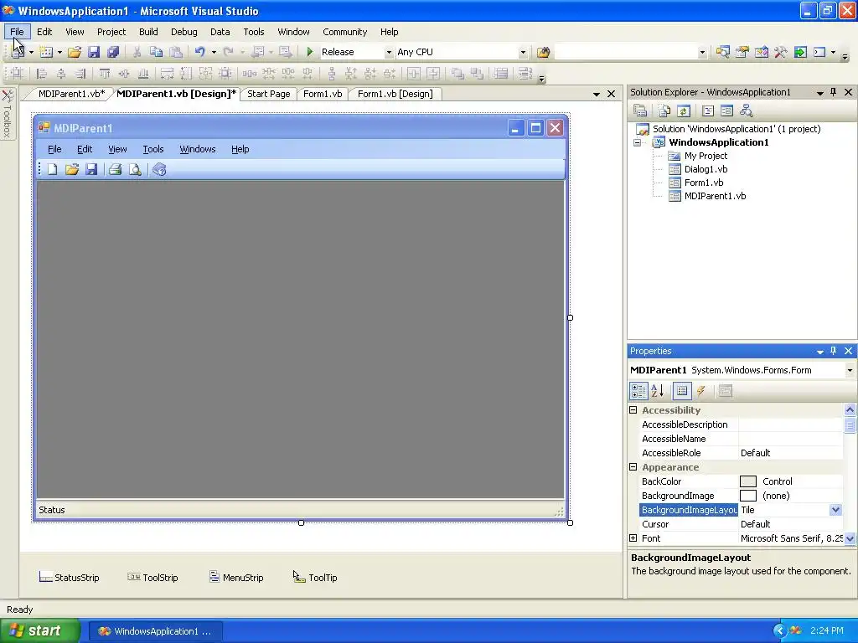Viewport: 858px width, 643px height.
Task: Start debugging with the green play arrow
Action: point(310,52)
